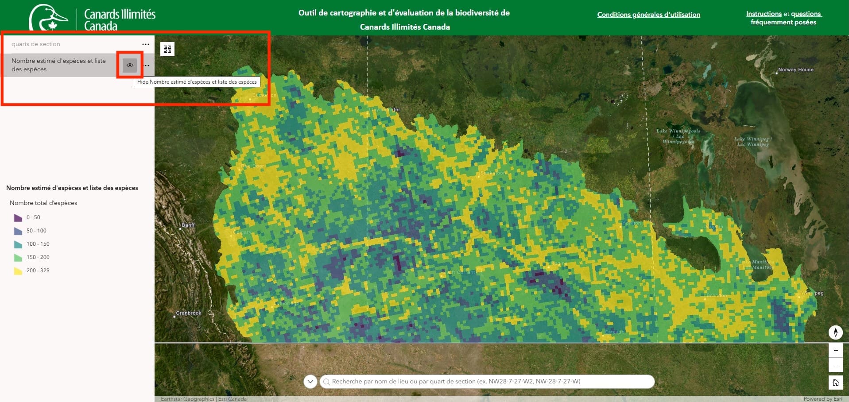Zoom out on the map

click(x=835, y=365)
